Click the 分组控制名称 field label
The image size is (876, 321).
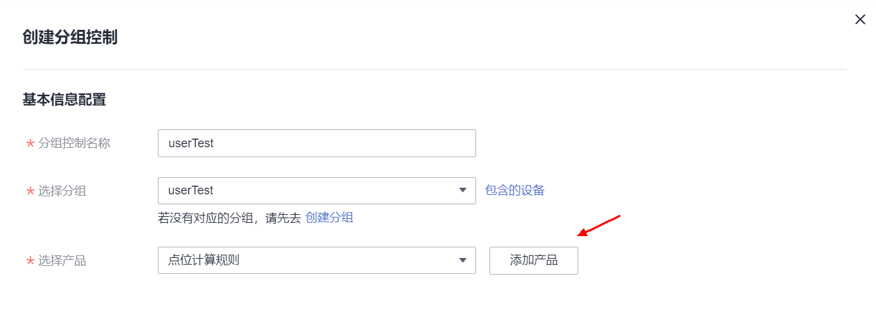(x=74, y=143)
